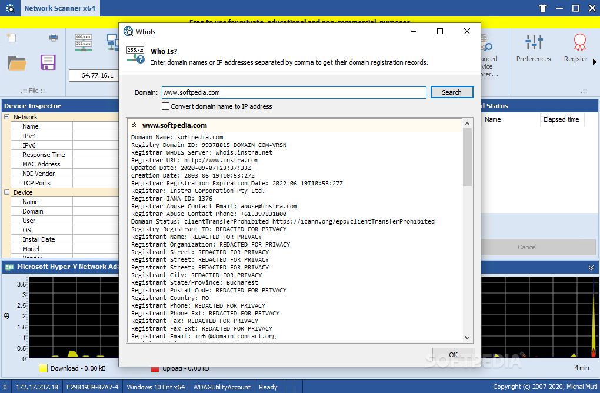Click the Device Inspector panel header

pyautogui.click(x=61, y=106)
